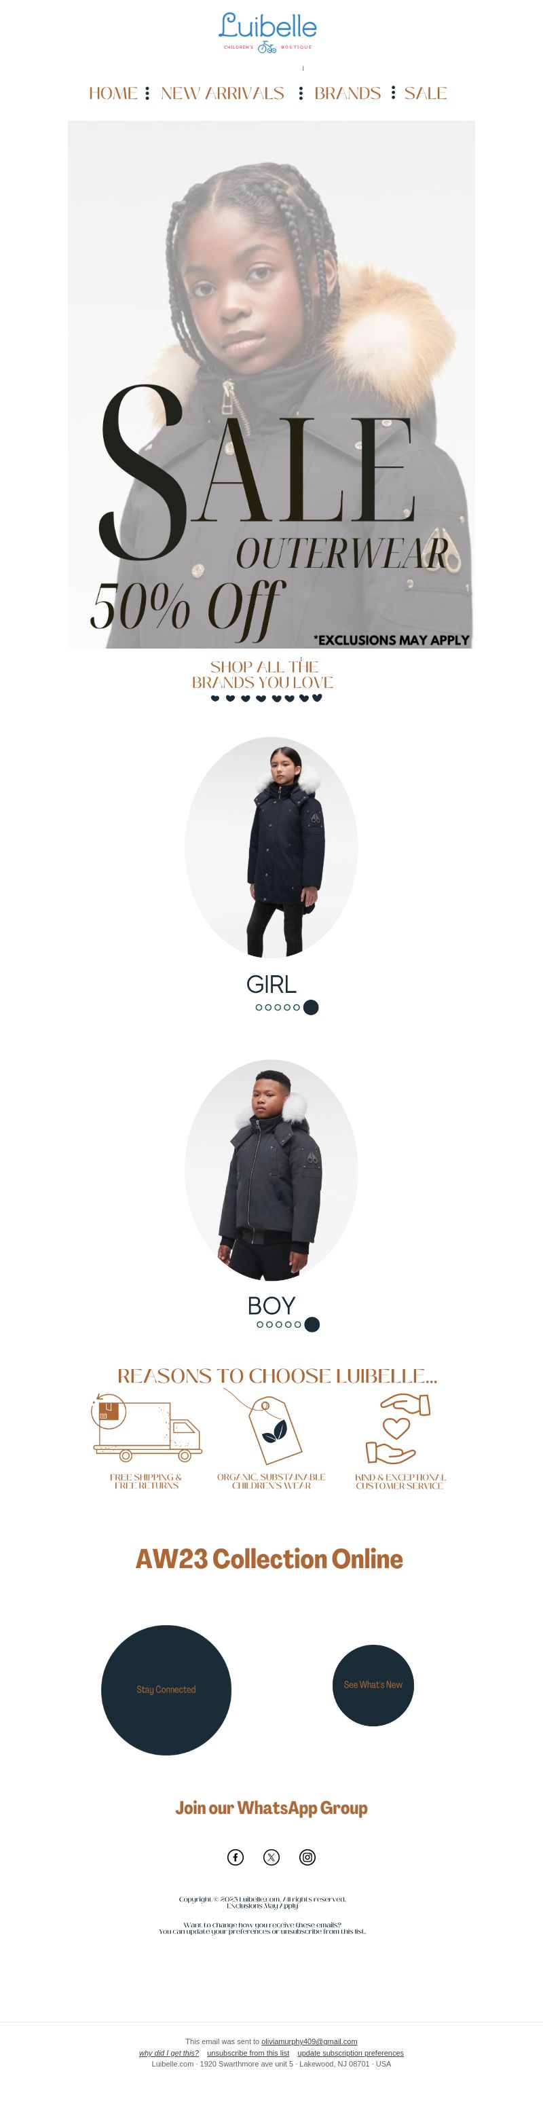Viewport: 543px width, 2110px height.
Task: Click the large dot under GIRL
Action: tap(310, 1008)
